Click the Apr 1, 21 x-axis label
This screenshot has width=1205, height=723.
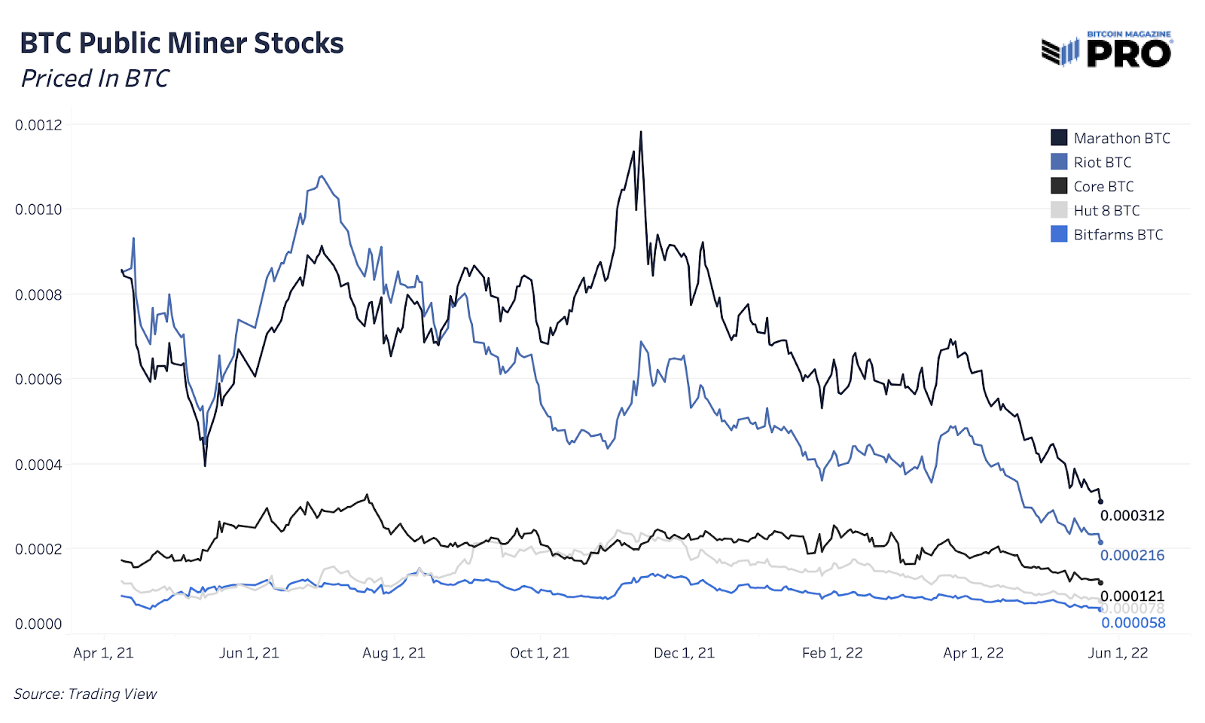103,653
